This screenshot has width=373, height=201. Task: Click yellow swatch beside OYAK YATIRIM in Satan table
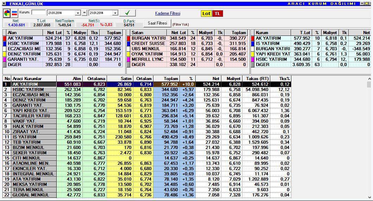click(128, 54)
